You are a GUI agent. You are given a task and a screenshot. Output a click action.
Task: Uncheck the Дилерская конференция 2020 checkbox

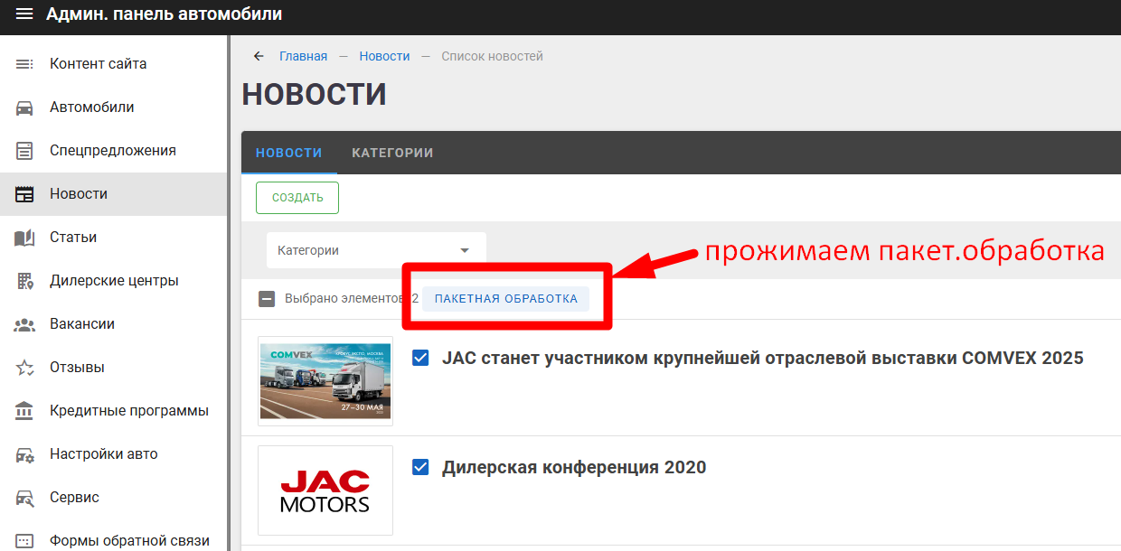coord(420,467)
